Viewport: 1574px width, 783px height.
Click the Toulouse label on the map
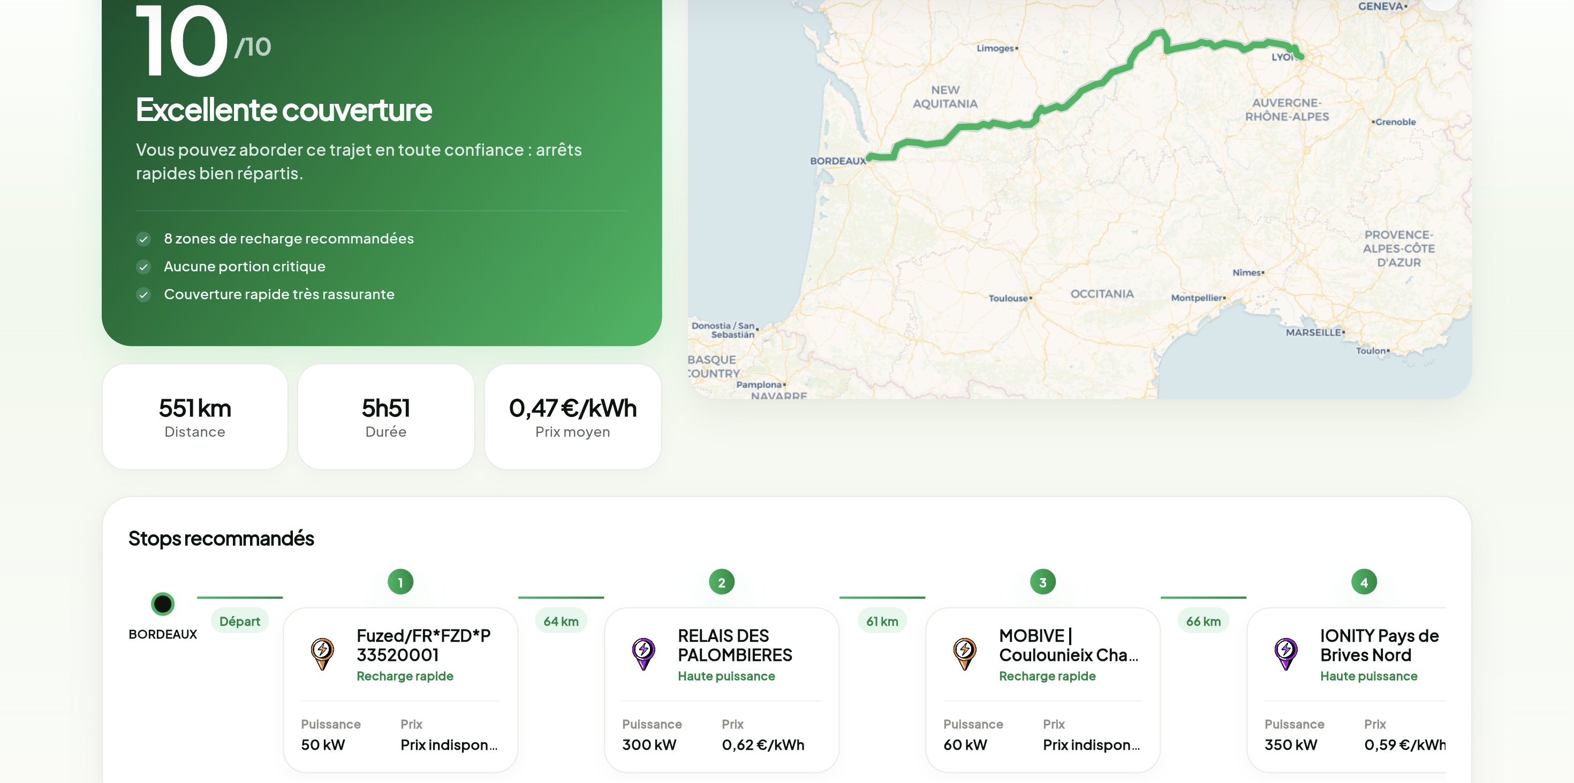[x=1009, y=299]
